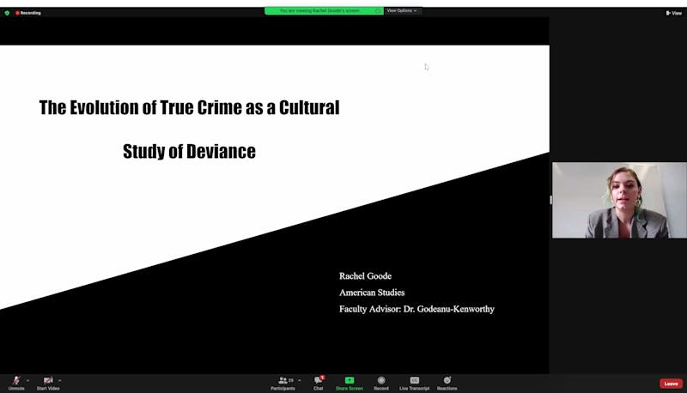
Task: Open the View Options dropdown
Action: tap(402, 10)
